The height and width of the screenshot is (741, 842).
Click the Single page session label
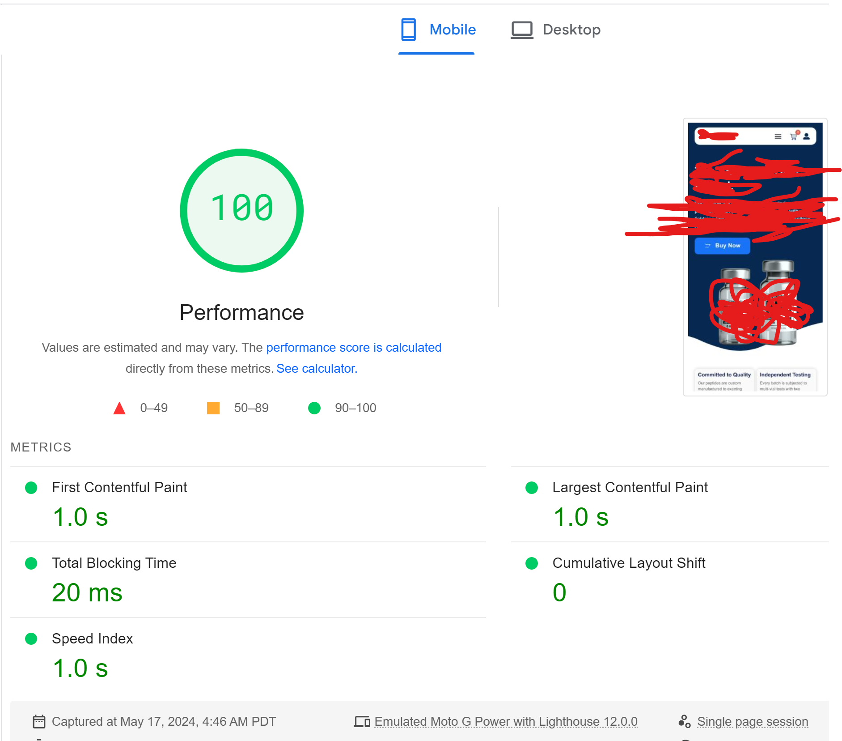point(752,721)
